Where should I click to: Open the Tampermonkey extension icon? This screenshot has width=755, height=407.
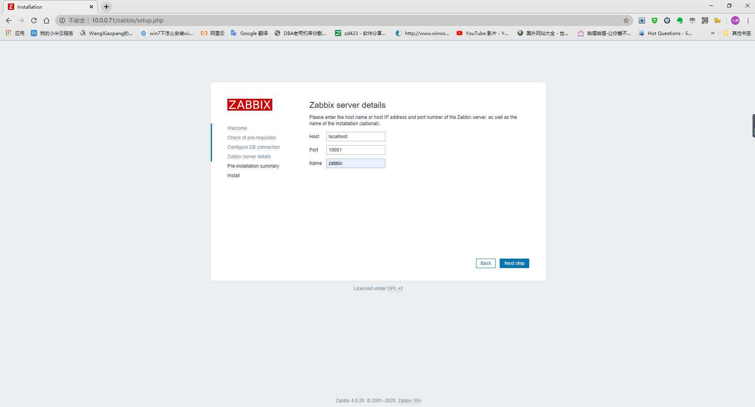pos(692,20)
